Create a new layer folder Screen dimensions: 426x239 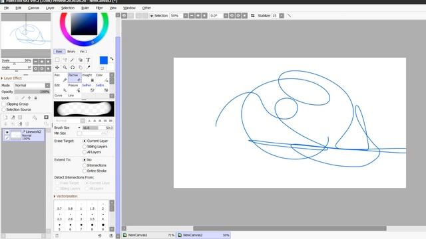[20, 117]
